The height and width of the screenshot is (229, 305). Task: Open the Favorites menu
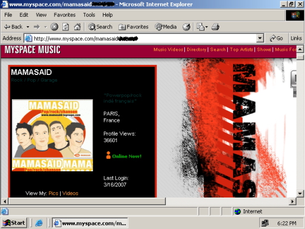(x=65, y=15)
